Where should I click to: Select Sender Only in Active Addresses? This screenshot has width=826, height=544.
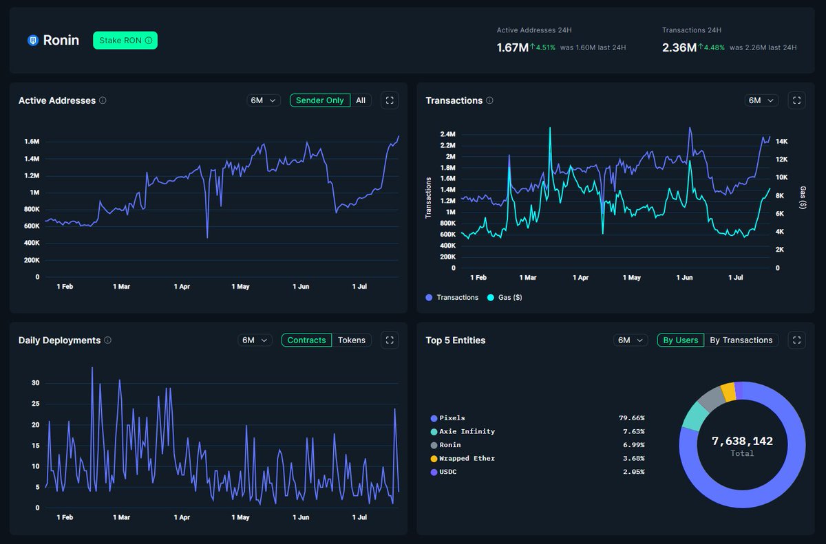click(x=320, y=100)
